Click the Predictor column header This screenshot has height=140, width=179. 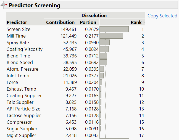[x=17, y=22]
